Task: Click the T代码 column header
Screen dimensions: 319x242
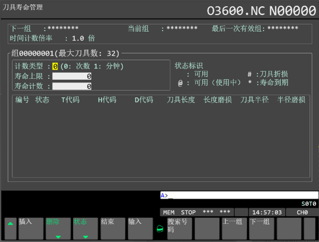Action: (x=71, y=100)
